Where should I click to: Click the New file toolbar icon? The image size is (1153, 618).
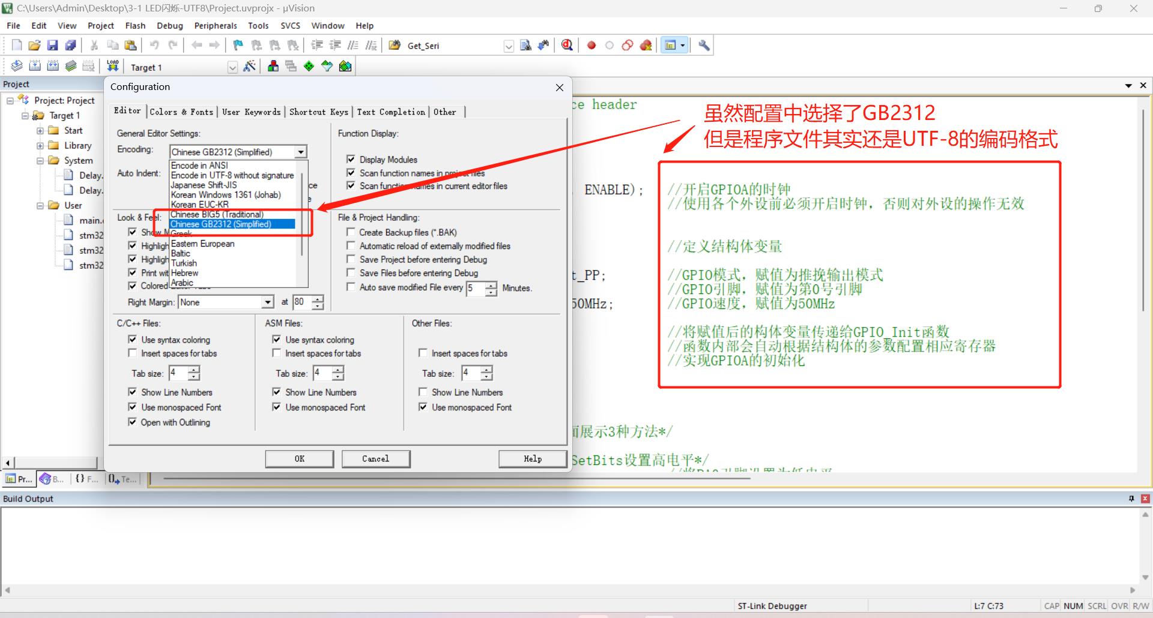[17, 45]
